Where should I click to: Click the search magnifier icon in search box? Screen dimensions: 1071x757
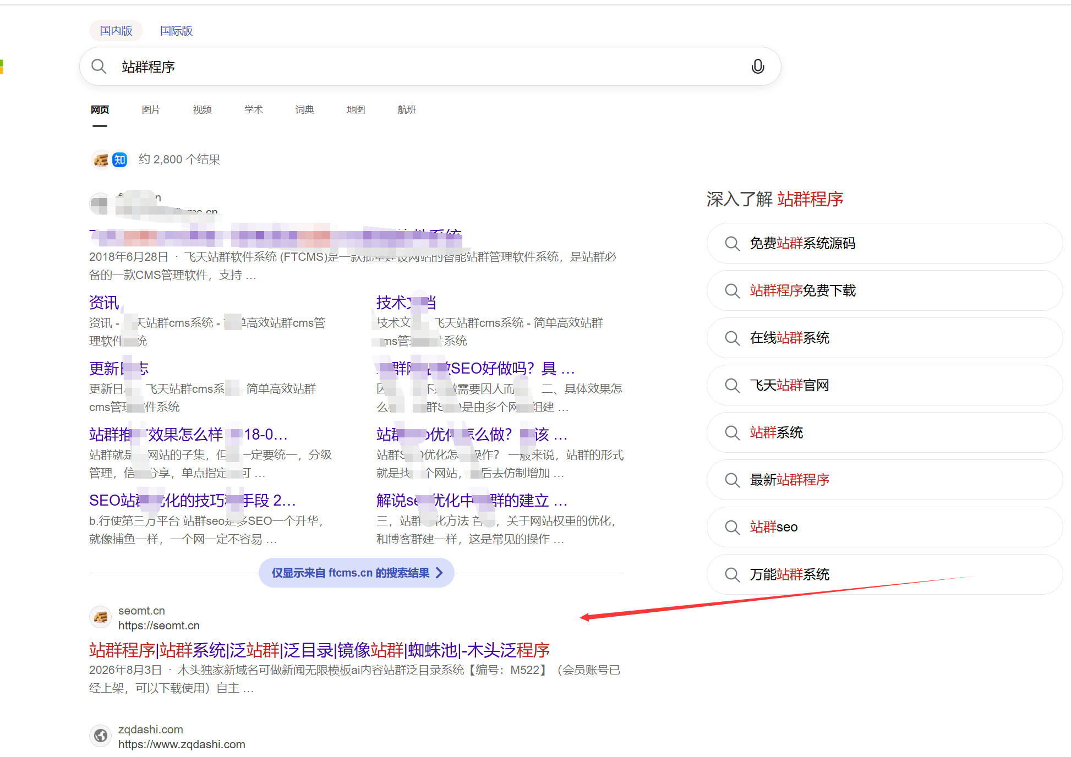(x=99, y=67)
